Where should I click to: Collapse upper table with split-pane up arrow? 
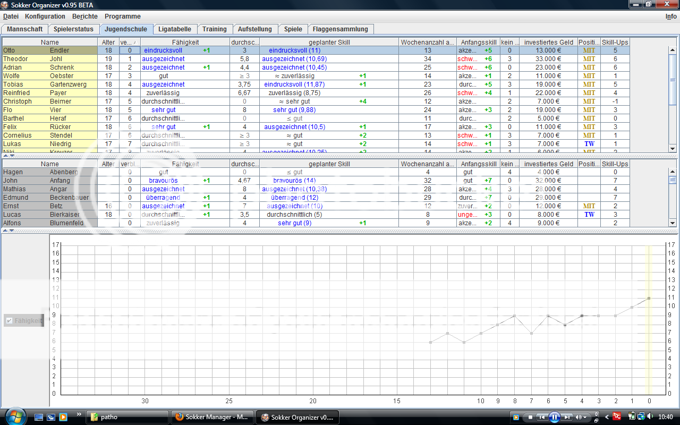pos(5,156)
